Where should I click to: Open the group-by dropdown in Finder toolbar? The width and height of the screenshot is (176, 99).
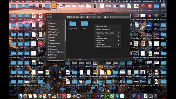82,17
